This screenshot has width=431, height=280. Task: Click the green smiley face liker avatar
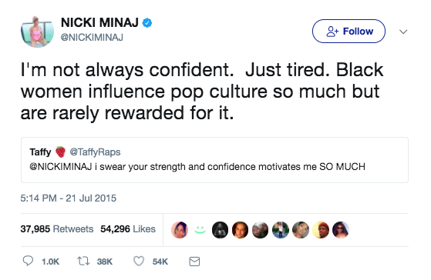(x=200, y=230)
